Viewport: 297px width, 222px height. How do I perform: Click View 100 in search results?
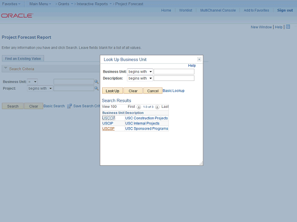pyautogui.click(x=110, y=106)
